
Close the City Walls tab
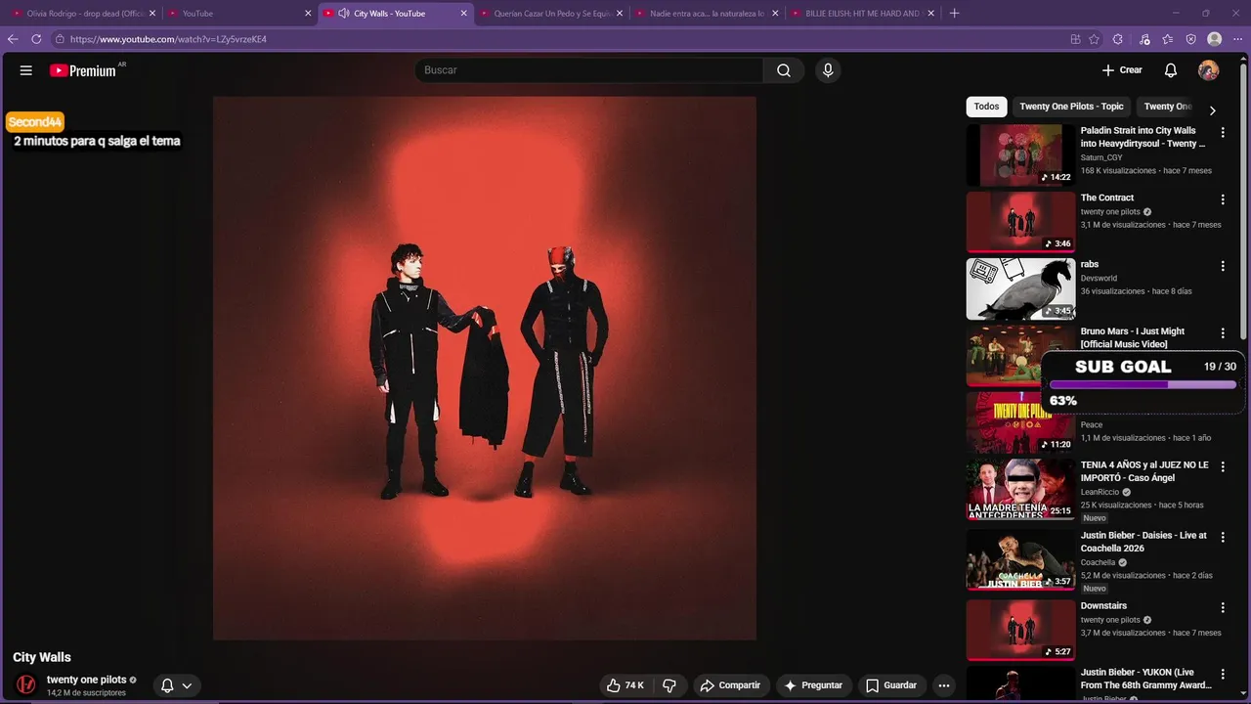pyautogui.click(x=463, y=14)
